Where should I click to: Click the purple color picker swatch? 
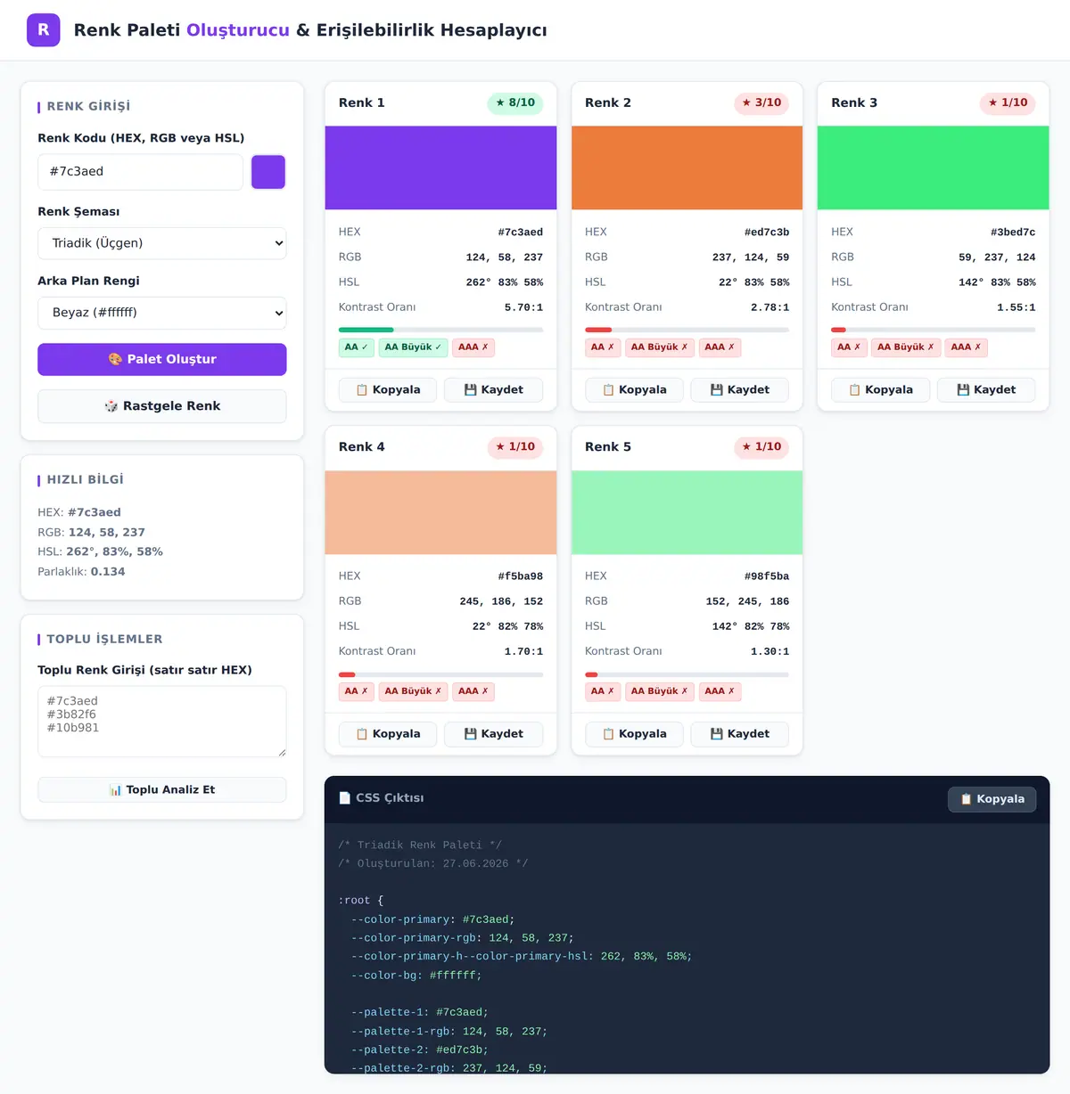268,172
